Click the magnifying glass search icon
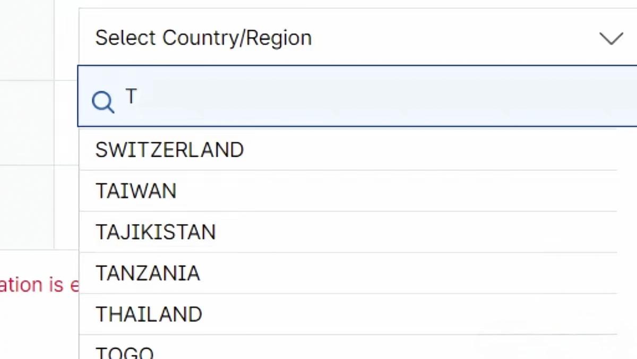 [102, 101]
